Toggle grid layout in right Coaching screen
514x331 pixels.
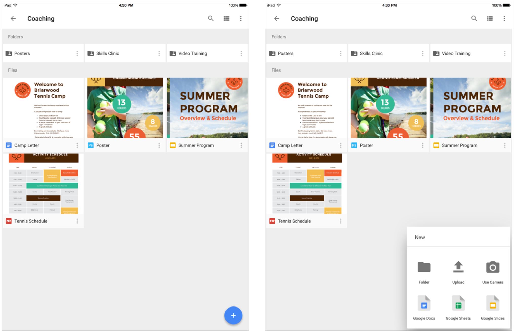click(490, 18)
